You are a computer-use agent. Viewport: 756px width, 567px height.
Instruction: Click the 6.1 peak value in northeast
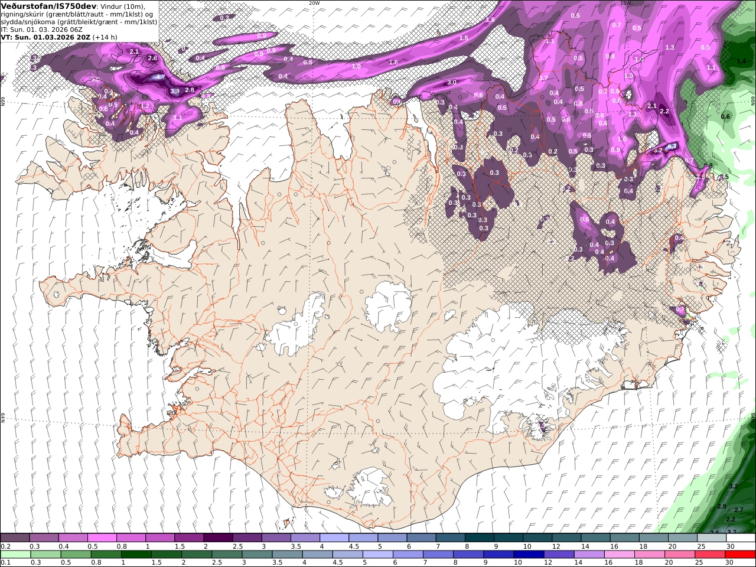(x=672, y=146)
